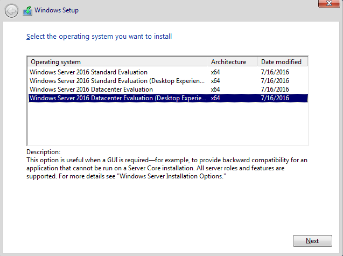Sort by Architecture column header
The height and width of the screenshot is (256, 343).
pyautogui.click(x=232, y=62)
